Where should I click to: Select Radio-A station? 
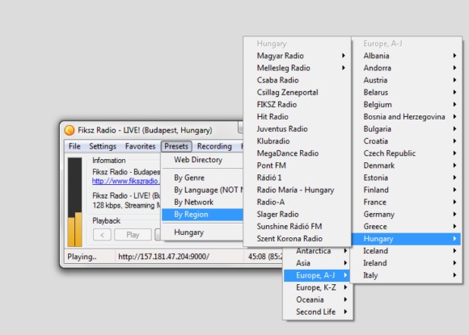pyautogui.click(x=298, y=202)
